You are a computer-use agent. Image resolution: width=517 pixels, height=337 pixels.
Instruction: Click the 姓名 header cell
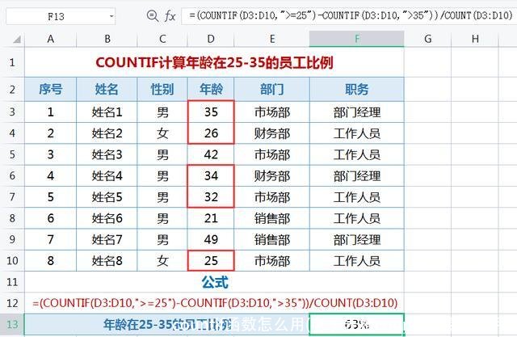click(107, 89)
